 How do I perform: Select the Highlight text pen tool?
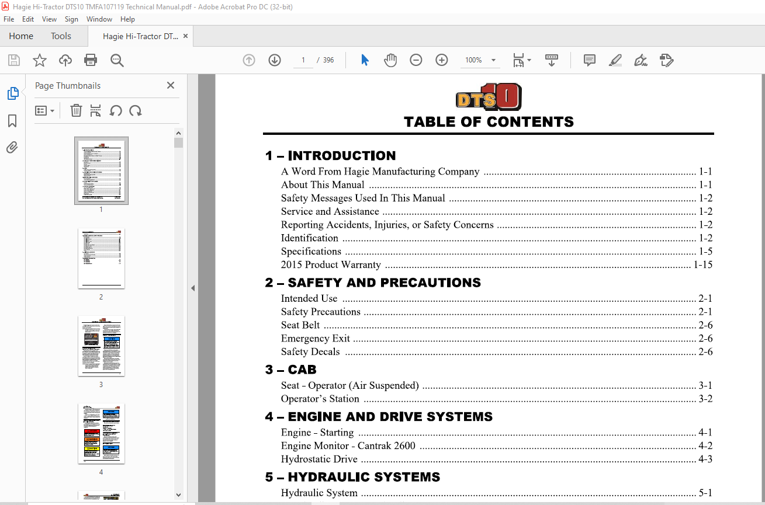click(615, 60)
